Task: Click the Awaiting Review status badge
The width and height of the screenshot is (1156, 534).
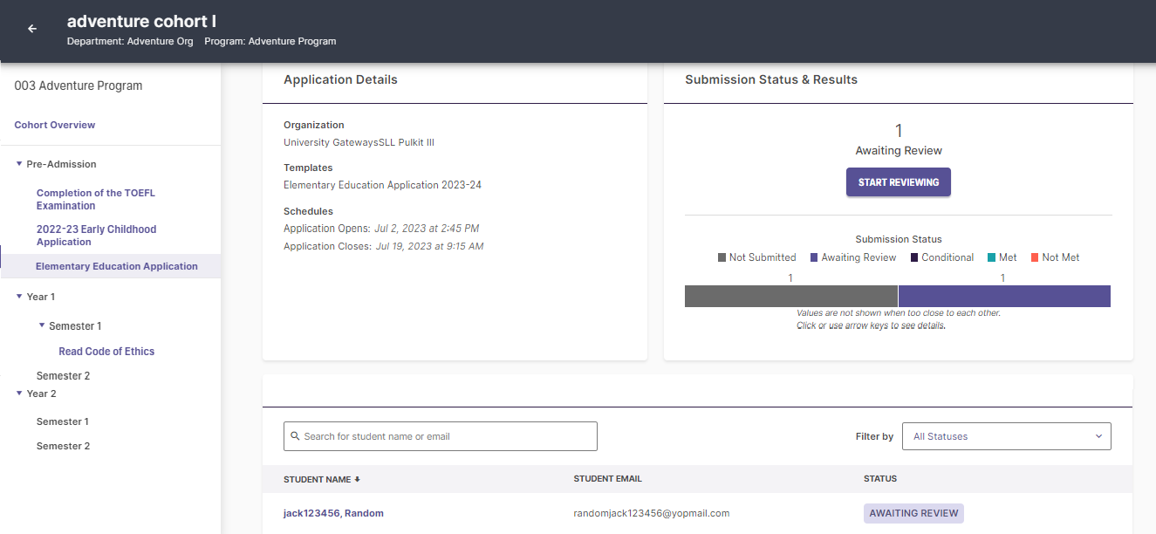Action: click(913, 513)
